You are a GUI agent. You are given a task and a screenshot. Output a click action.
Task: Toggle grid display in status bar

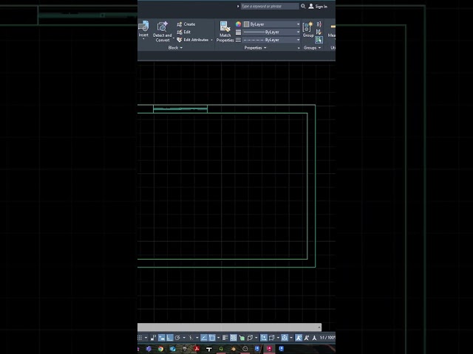(x=140, y=338)
